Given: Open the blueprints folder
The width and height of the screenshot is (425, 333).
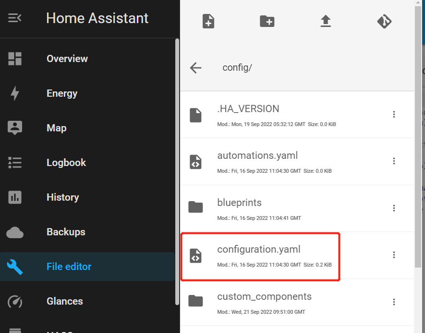Looking at the screenshot, I should pyautogui.click(x=297, y=208).
